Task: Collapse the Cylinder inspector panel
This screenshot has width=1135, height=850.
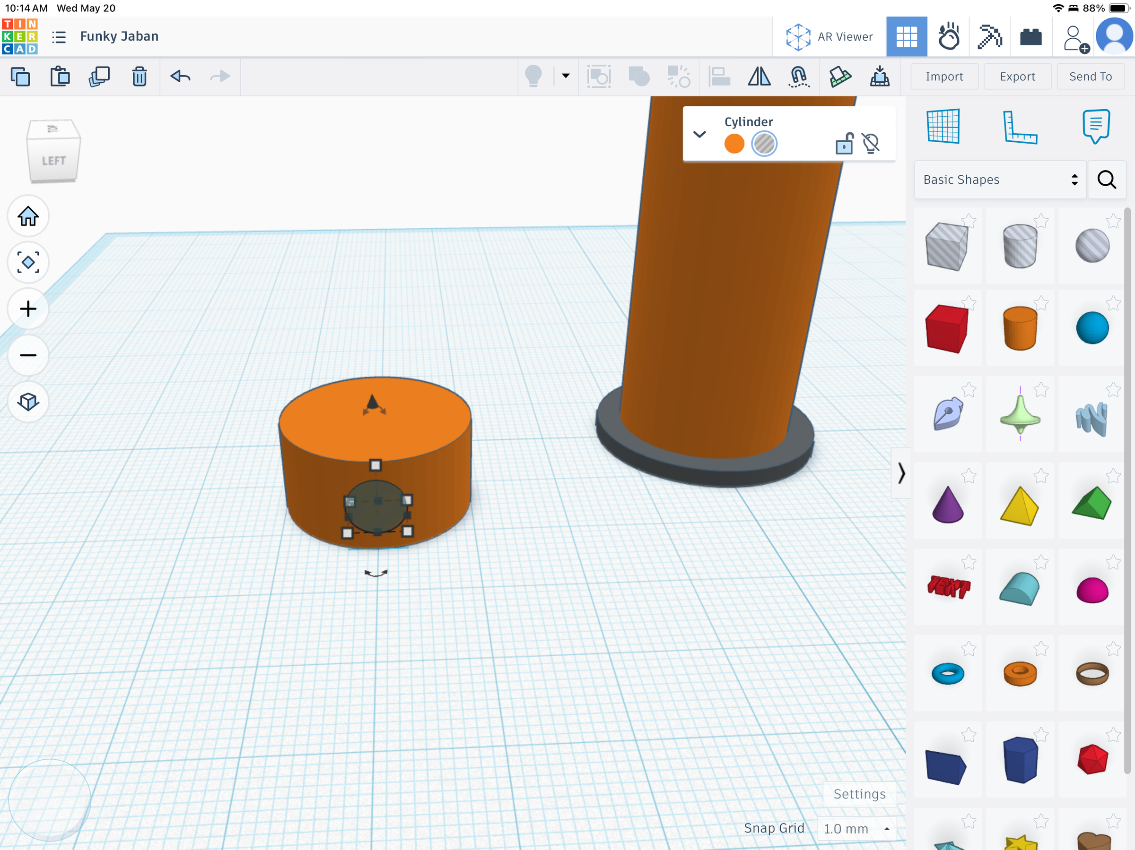Action: coord(700,134)
